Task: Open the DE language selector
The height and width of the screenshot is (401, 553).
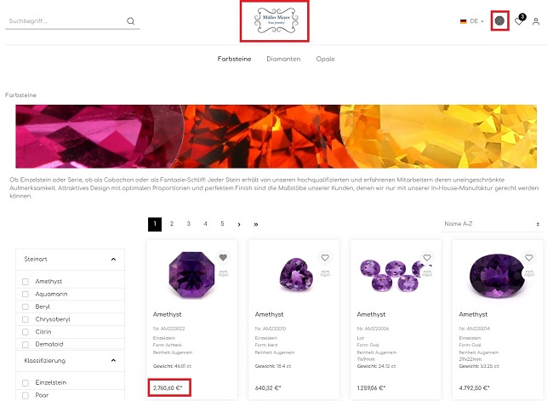Action: [470, 21]
